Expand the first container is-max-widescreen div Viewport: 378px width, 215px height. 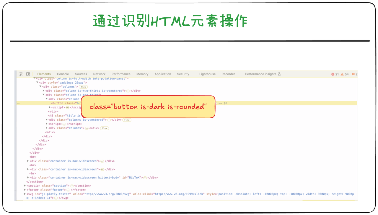coord(28,161)
